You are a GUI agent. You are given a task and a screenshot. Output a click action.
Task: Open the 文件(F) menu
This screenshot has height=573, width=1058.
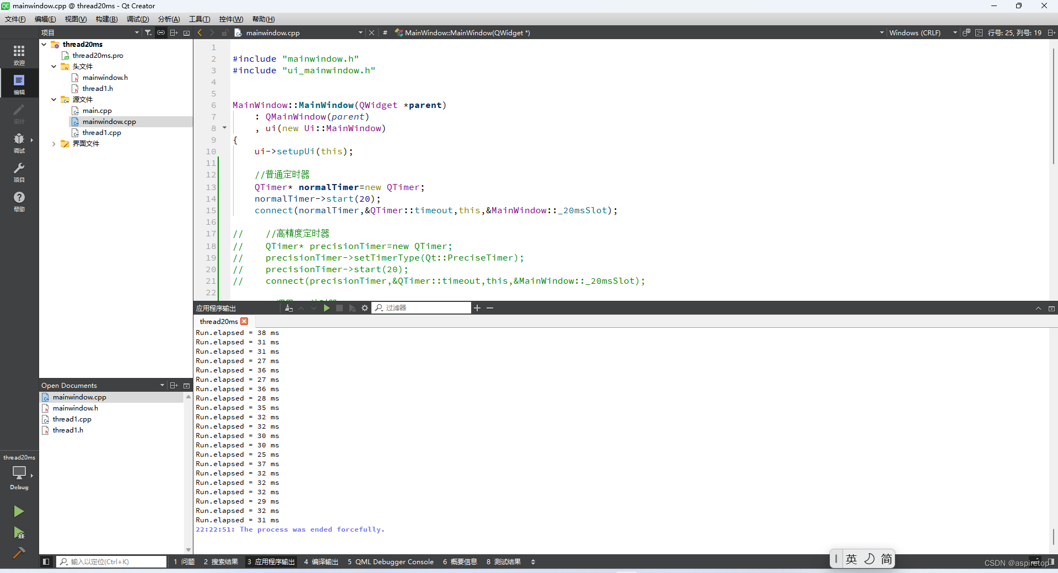coord(15,19)
